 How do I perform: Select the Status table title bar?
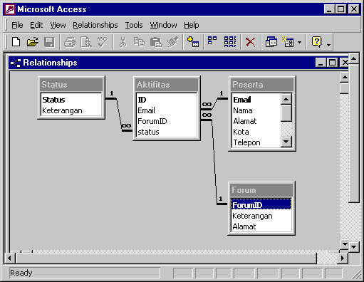click(x=71, y=85)
